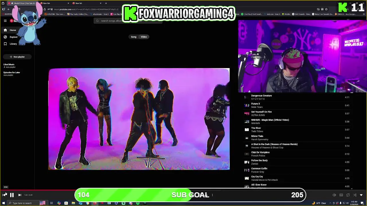Image resolution: width=367 pixels, height=206 pixels.
Task: Click the Common Coffin thumbnail
Action: [x=247, y=170]
